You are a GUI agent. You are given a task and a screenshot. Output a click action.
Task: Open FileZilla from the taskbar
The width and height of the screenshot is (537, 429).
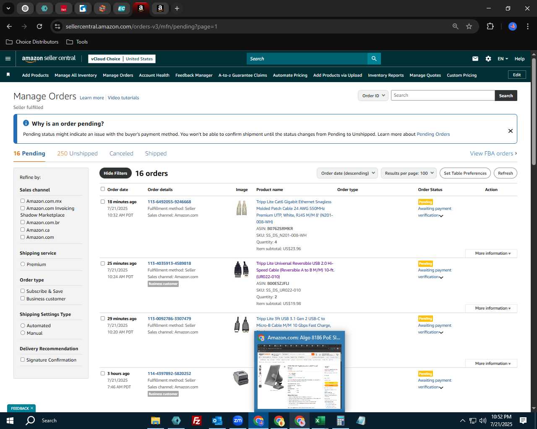tap(196, 421)
